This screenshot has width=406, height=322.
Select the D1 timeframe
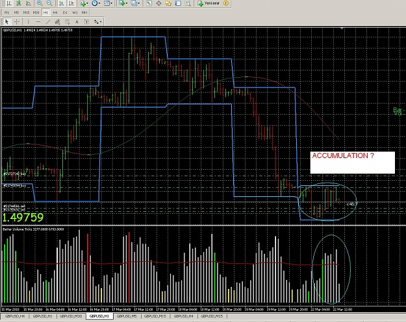[65, 12]
